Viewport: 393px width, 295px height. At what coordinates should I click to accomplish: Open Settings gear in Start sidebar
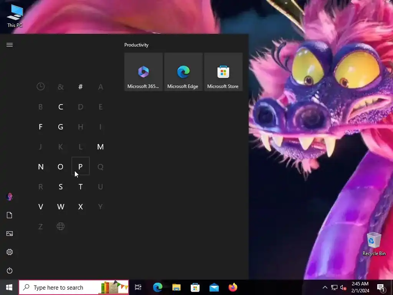(10, 252)
